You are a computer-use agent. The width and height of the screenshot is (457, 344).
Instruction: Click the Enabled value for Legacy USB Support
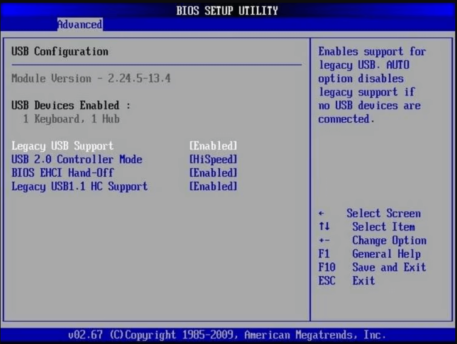point(214,146)
